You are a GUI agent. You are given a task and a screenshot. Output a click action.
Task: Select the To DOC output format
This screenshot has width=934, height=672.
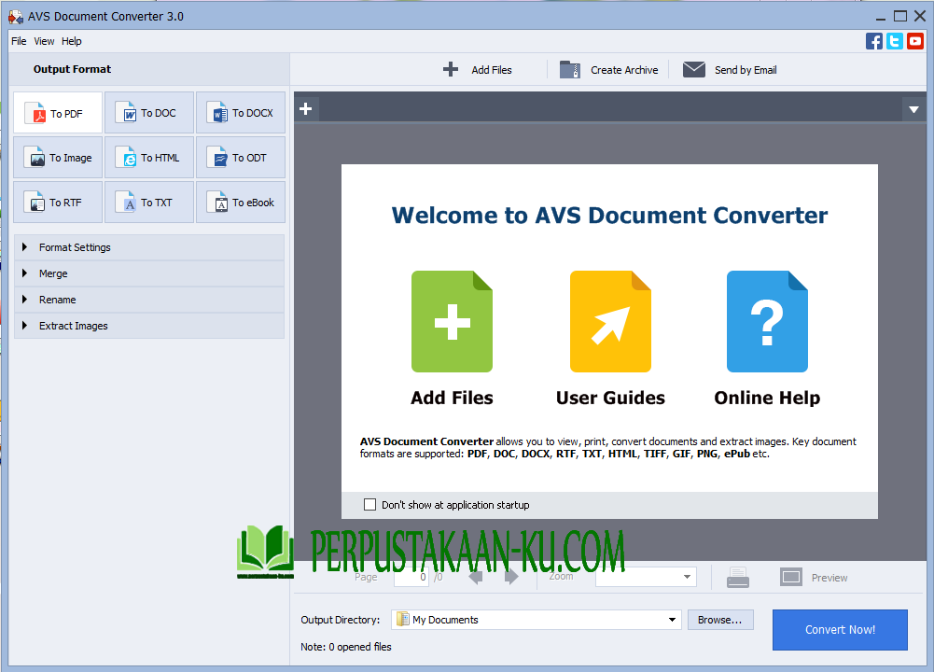[x=149, y=113]
